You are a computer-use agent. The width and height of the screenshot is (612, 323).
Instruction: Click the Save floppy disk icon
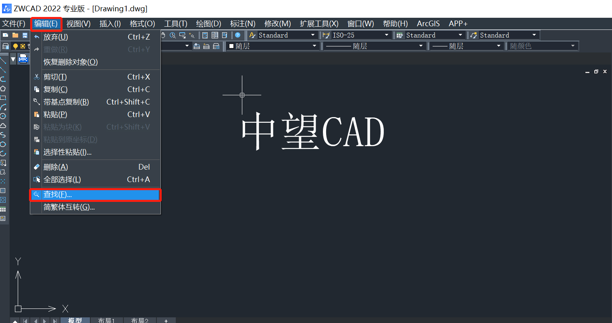(25, 35)
